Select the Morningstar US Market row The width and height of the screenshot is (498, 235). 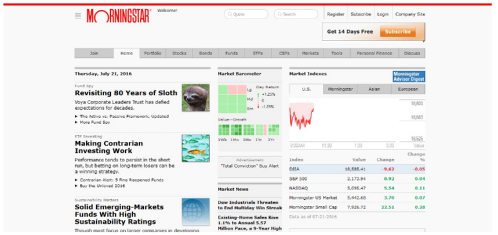[x=357, y=197]
